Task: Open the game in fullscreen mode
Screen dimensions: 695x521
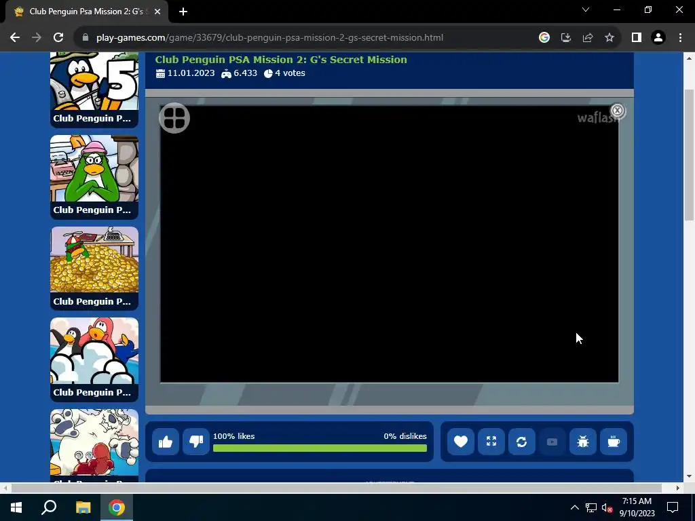Action: [491, 442]
